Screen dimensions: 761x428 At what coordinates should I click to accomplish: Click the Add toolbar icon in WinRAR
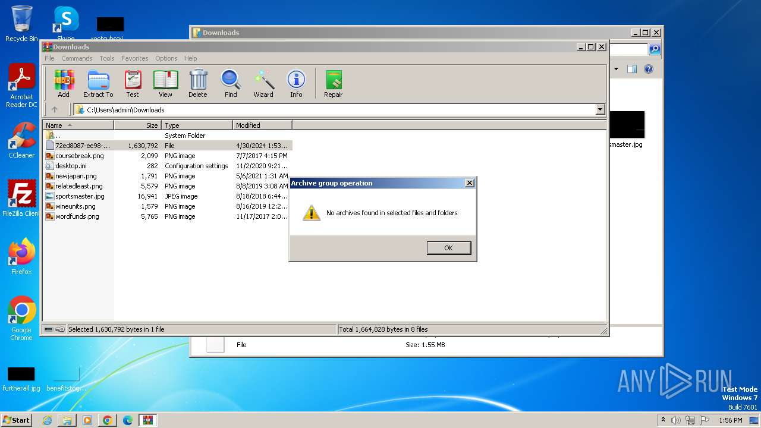[x=64, y=83]
